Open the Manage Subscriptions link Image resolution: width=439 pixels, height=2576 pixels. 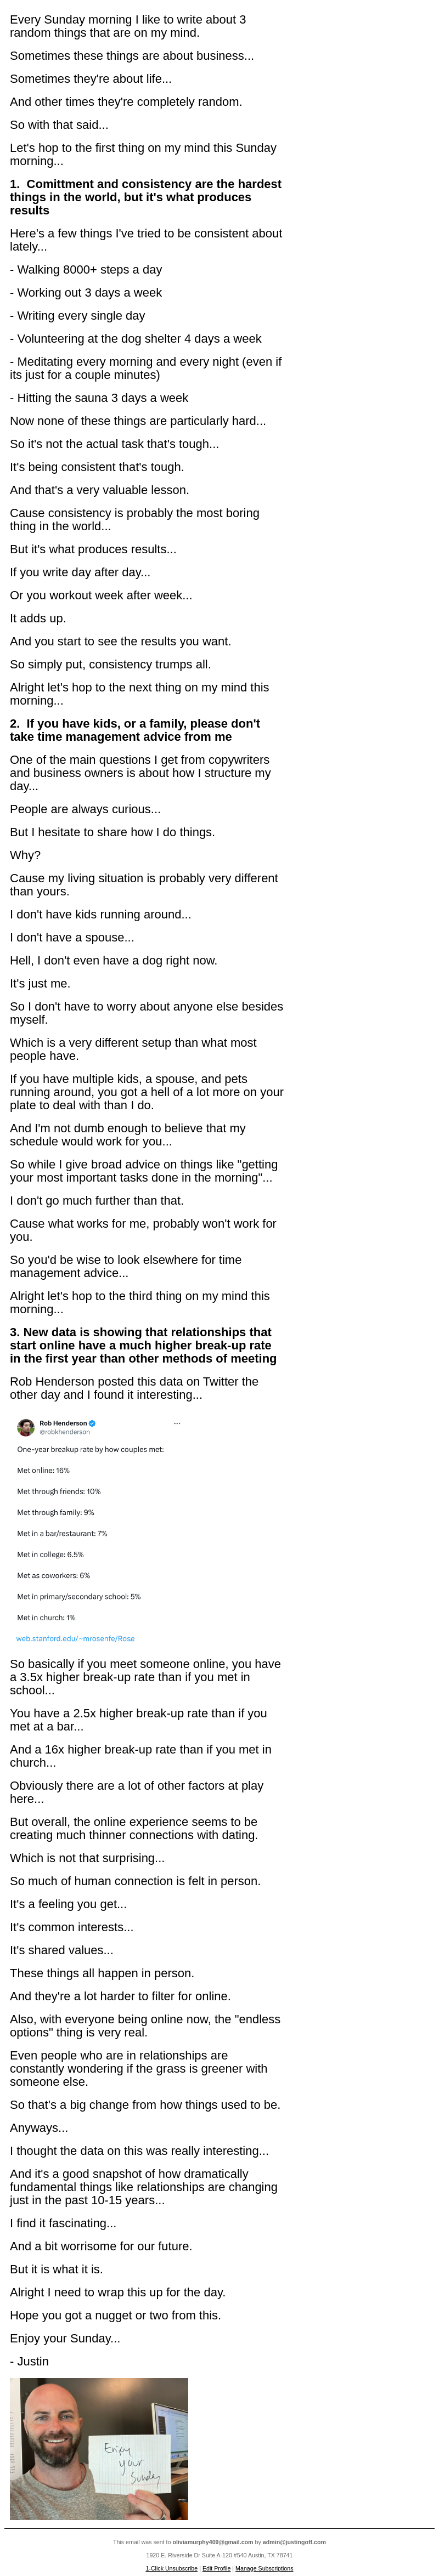[x=264, y=2568]
